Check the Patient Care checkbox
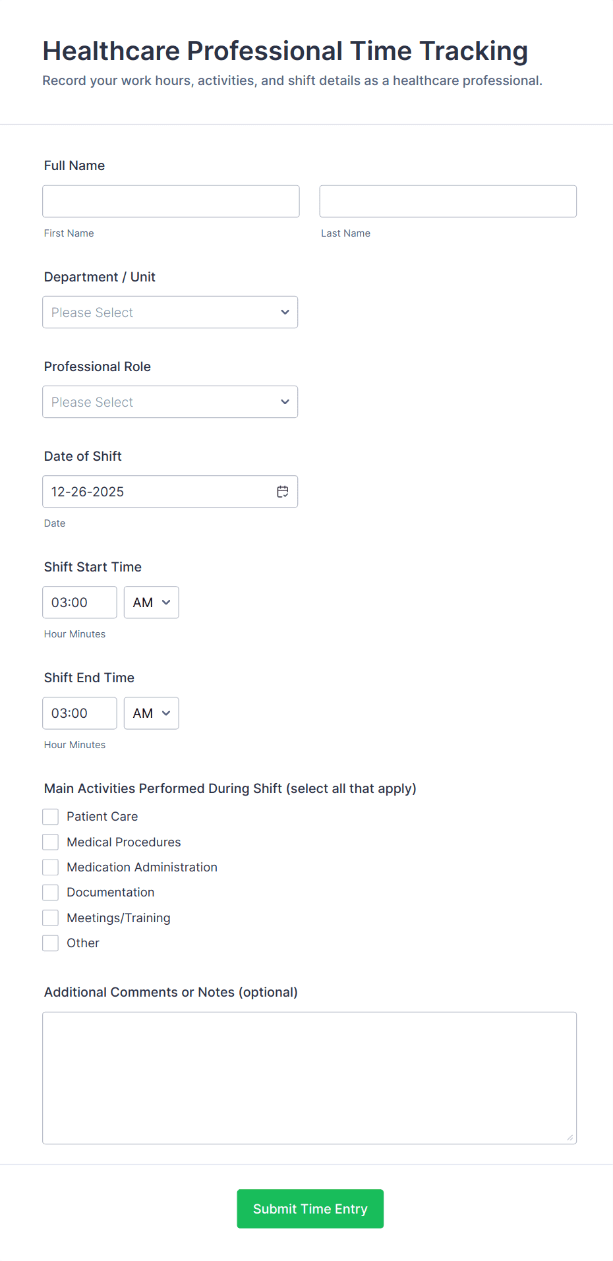This screenshot has width=613, height=1261. 50,816
